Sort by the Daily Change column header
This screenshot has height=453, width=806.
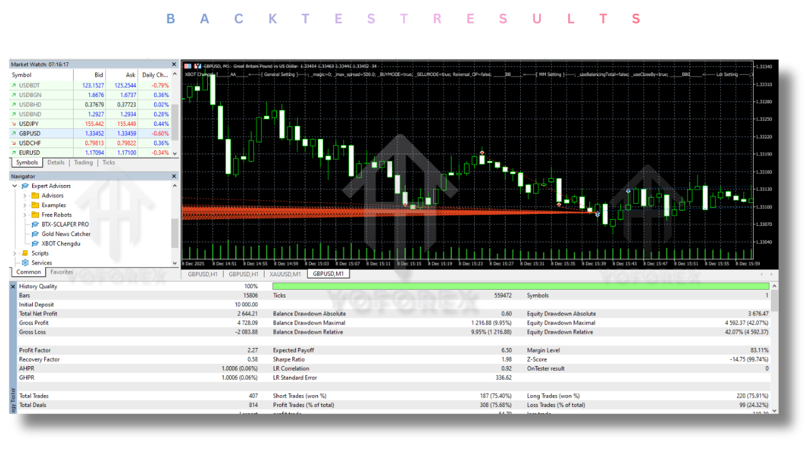click(156, 75)
